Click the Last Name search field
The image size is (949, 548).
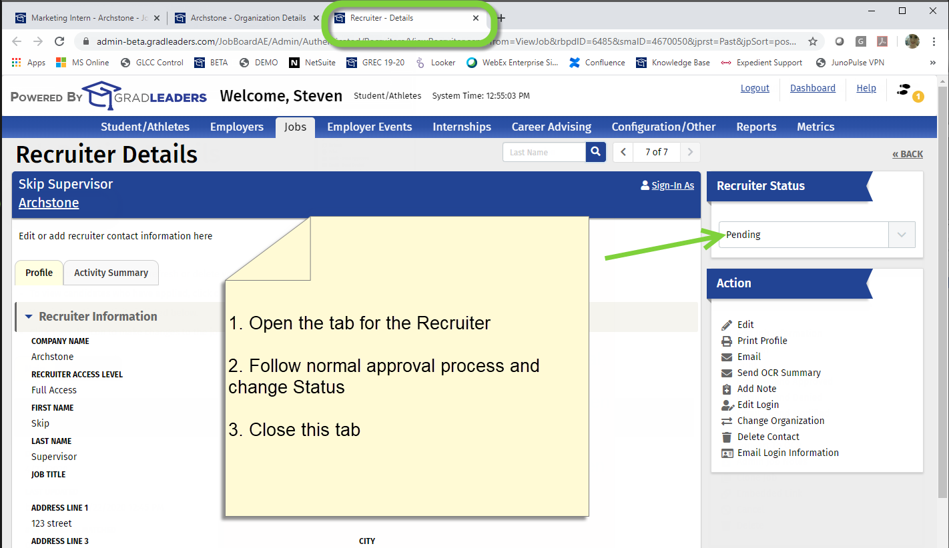pyautogui.click(x=544, y=152)
